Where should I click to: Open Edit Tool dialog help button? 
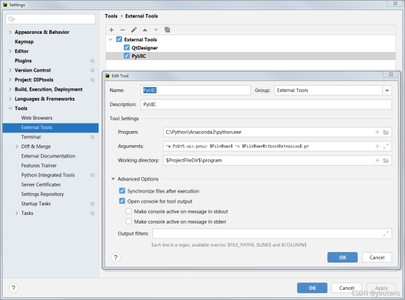(x=115, y=257)
